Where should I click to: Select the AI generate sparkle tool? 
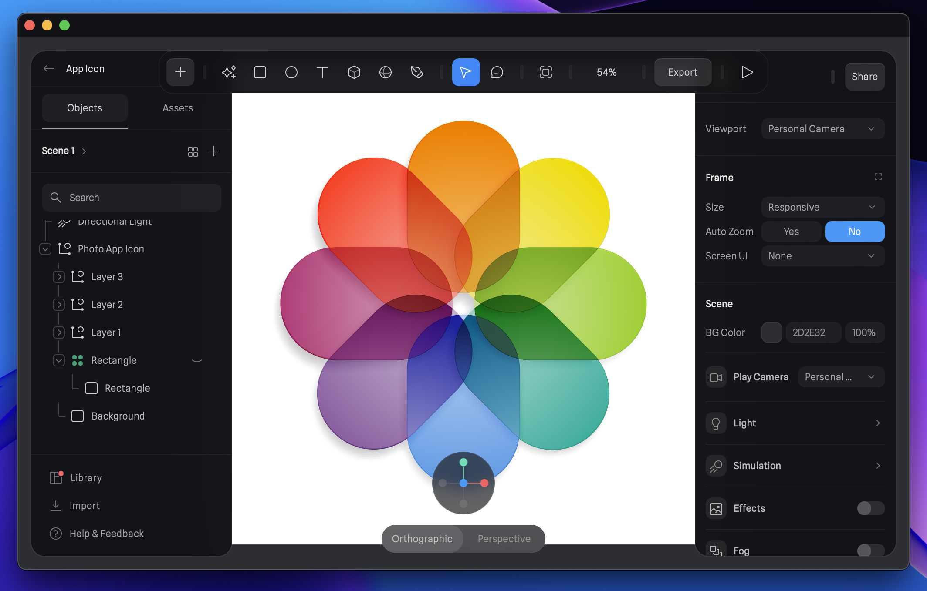point(229,72)
